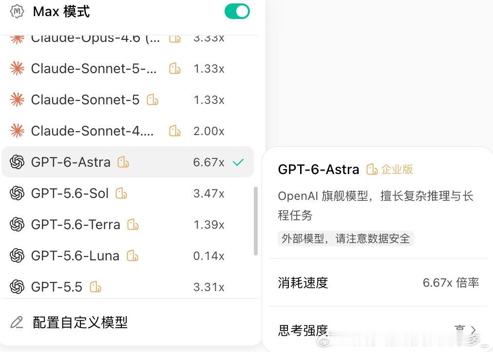Click enterprise badge icon on GPT-5.5 row

(95, 287)
